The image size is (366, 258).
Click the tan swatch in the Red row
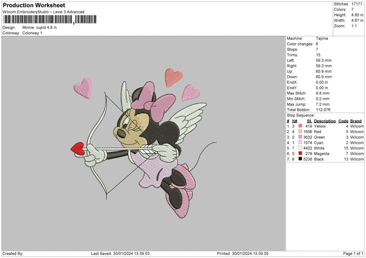[300, 131]
